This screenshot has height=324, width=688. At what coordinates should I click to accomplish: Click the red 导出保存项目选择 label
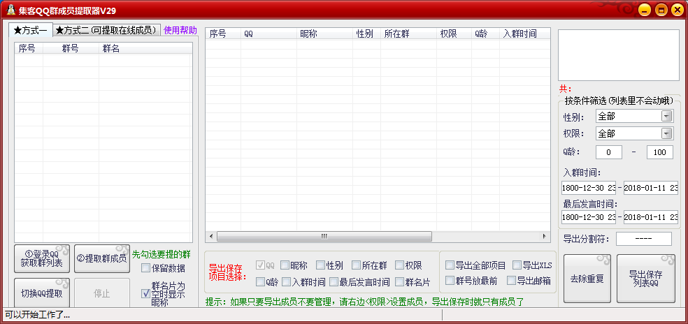228,272
